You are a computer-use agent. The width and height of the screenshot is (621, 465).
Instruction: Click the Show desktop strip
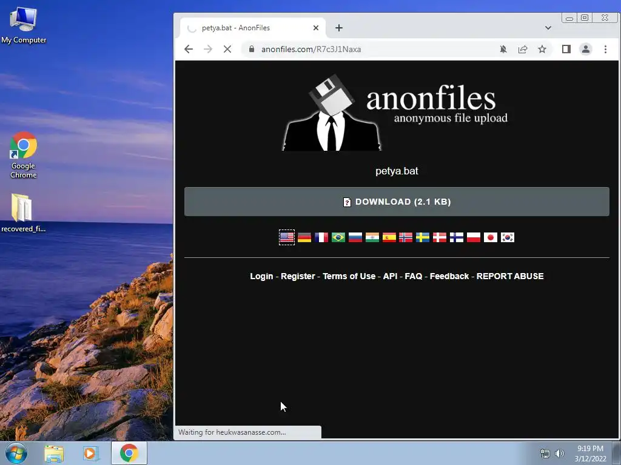[x=617, y=453]
